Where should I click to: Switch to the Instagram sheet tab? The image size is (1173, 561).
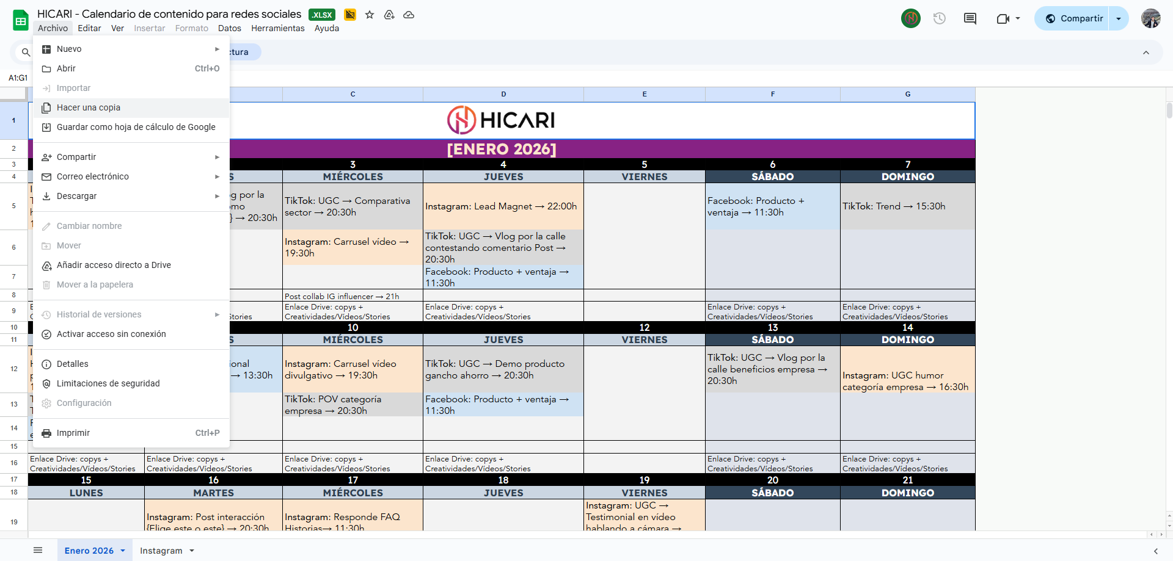click(x=161, y=550)
